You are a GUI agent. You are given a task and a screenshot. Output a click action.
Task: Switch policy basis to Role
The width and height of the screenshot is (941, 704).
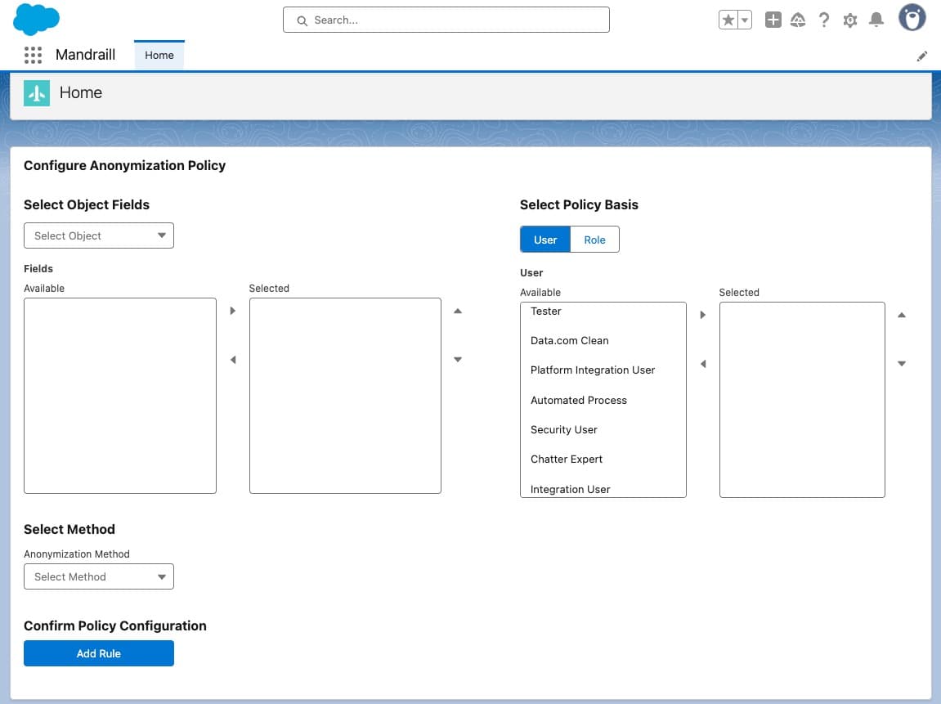click(x=594, y=240)
